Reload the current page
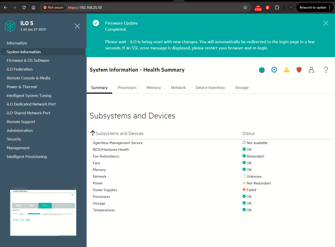The width and height of the screenshot is (335, 247). [24, 8]
